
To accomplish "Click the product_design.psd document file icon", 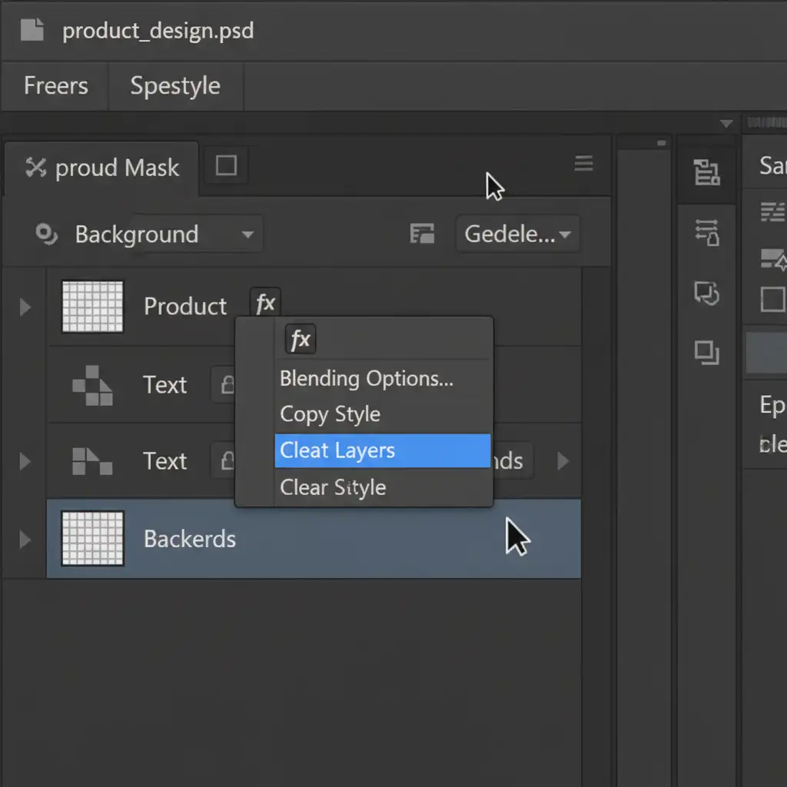I will [x=33, y=31].
